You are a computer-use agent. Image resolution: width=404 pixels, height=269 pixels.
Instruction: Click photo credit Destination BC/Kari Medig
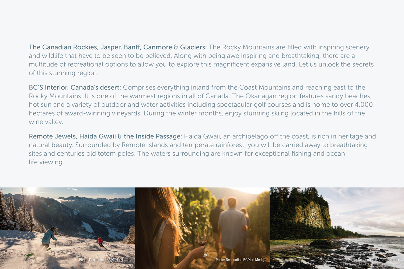[x=240, y=260]
